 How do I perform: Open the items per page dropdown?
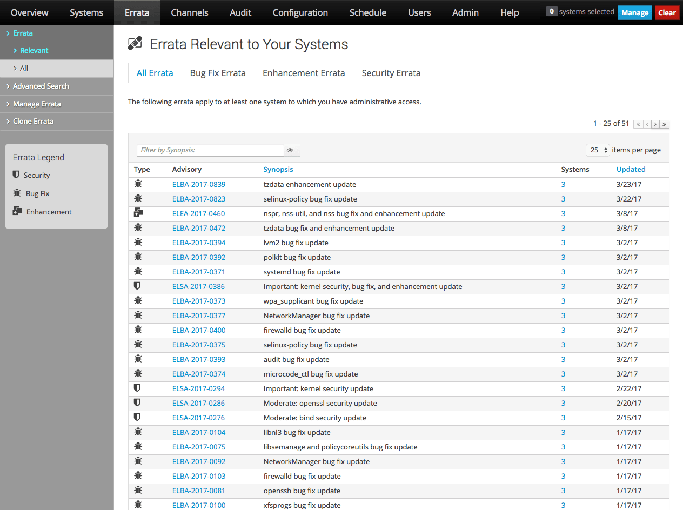598,150
